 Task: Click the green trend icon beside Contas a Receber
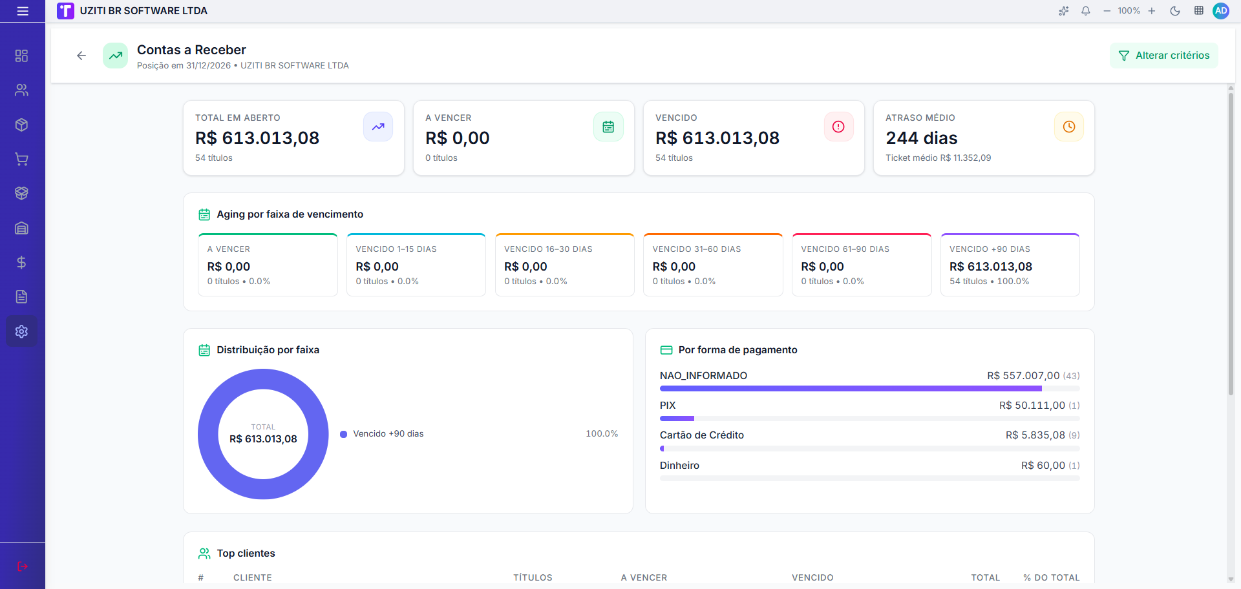(116, 56)
